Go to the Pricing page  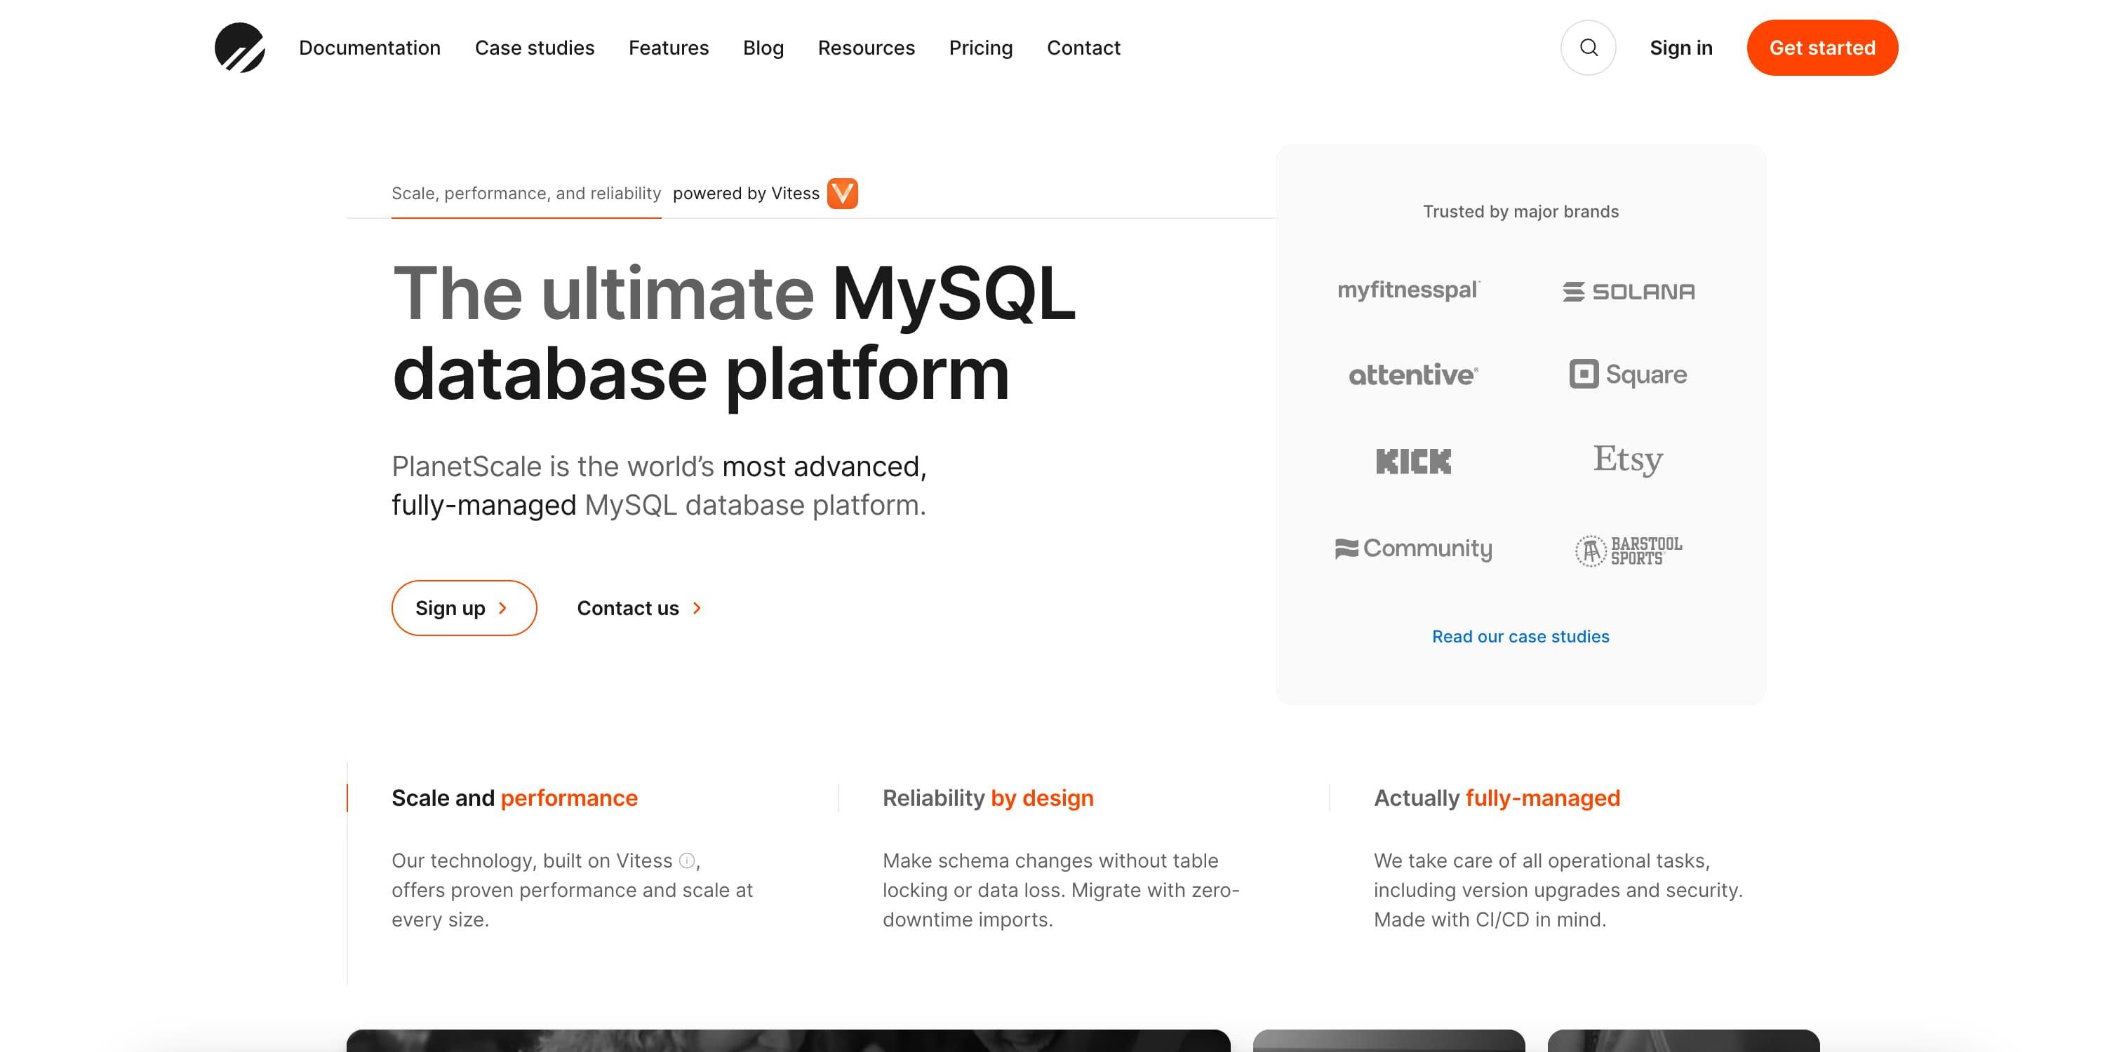(981, 48)
